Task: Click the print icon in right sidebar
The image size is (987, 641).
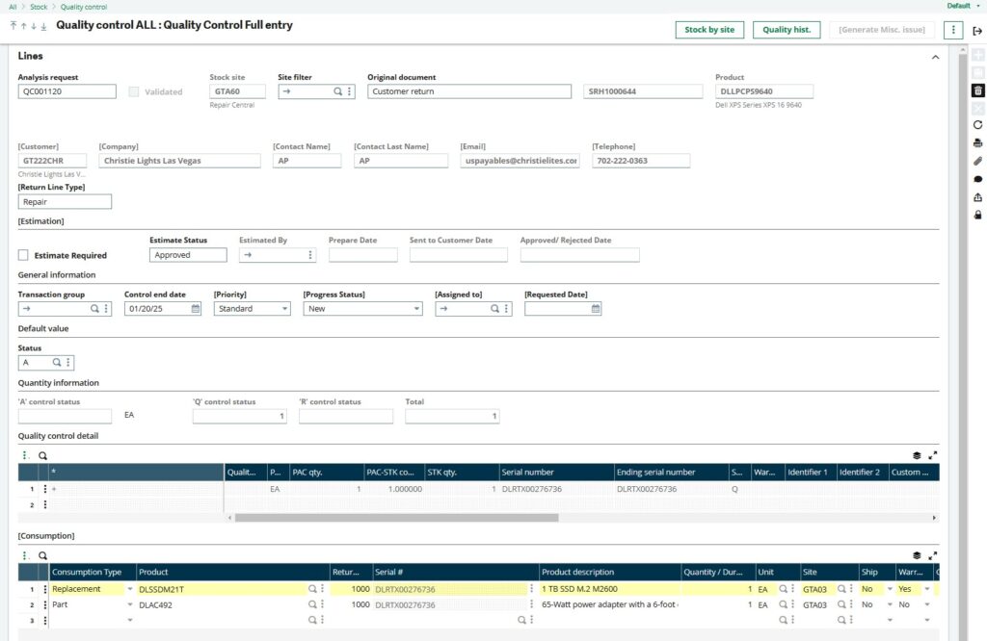Action: pyautogui.click(x=977, y=142)
